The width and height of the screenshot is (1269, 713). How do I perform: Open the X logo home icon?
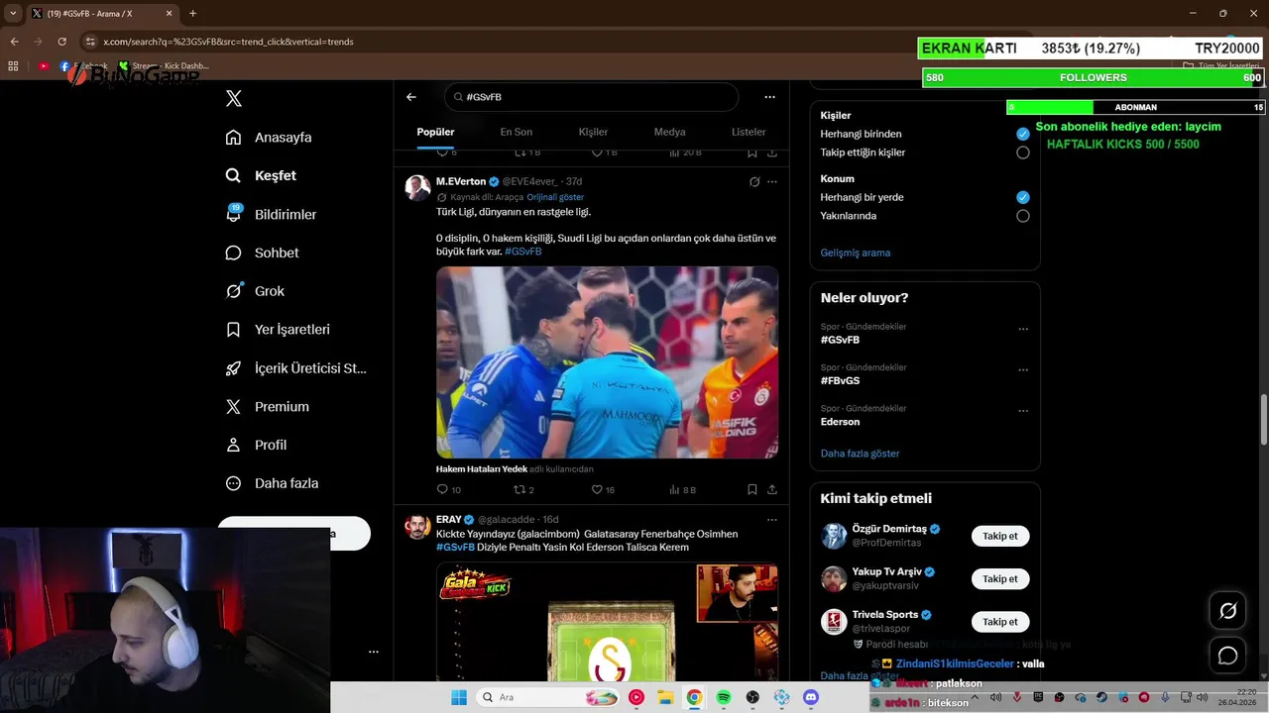tap(234, 98)
